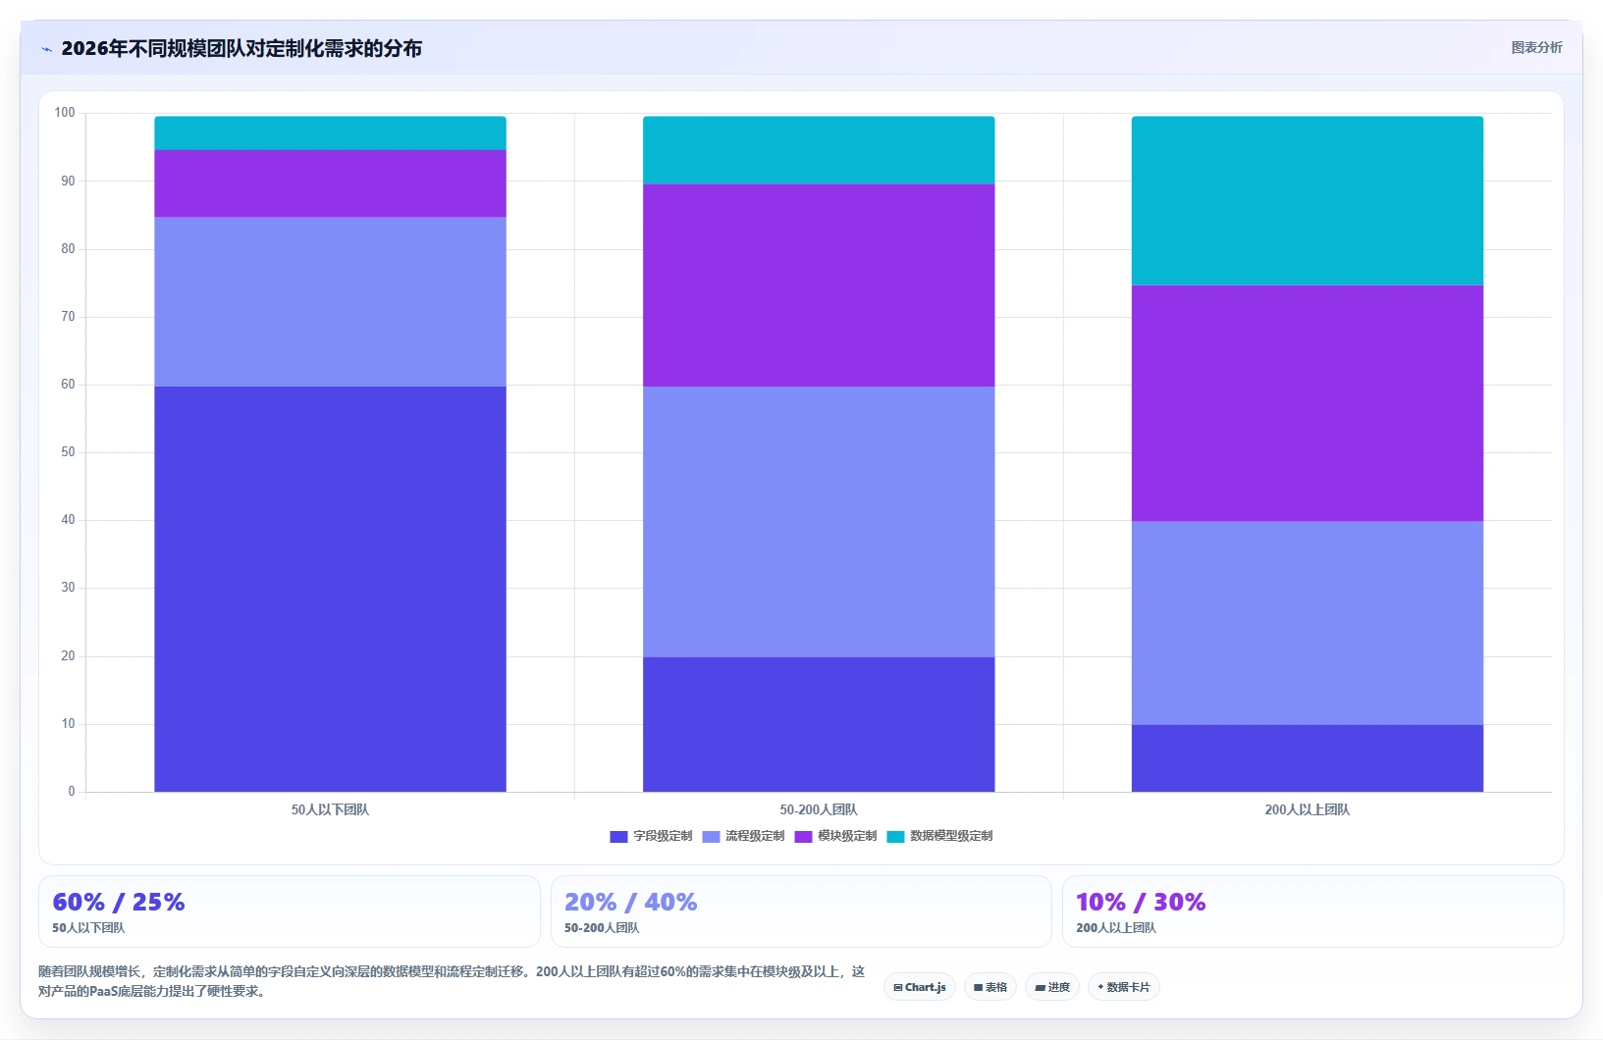This screenshot has width=1603, height=1040.
Task: Hide the 数据模型级定制 series via legend
Action: (x=895, y=837)
